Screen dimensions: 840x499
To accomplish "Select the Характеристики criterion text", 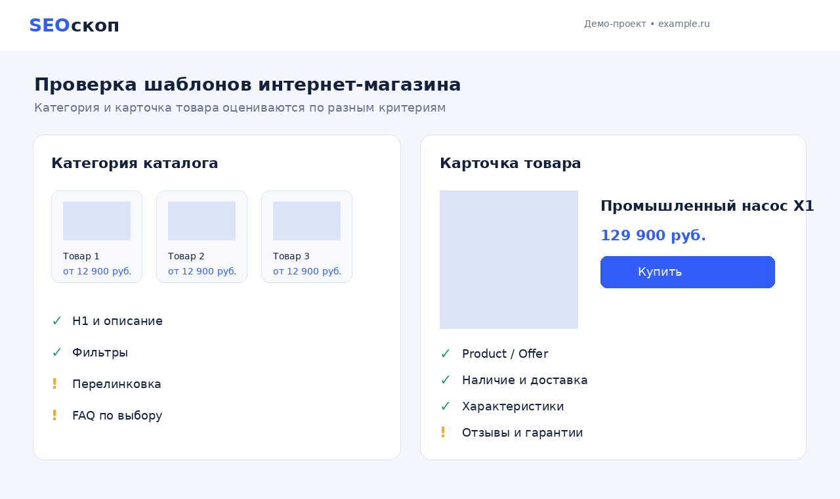I will [x=513, y=406].
